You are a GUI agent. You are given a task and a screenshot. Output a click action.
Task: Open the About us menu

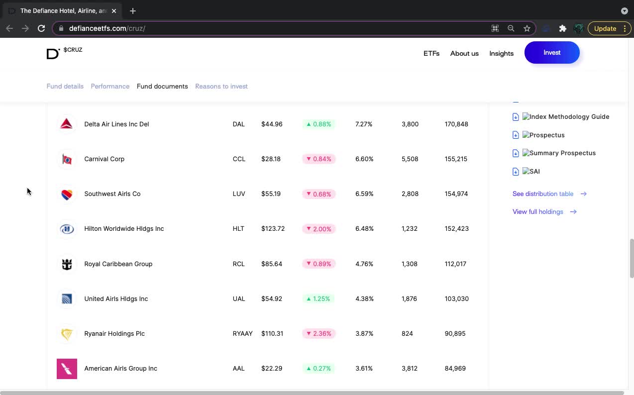point(464,53)
